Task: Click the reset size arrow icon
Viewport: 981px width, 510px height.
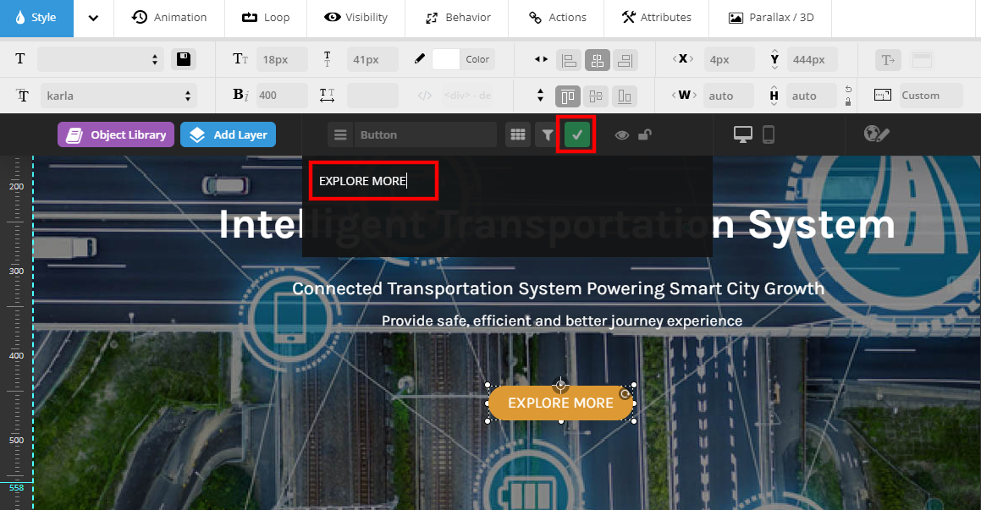Action: click(848, 89)
